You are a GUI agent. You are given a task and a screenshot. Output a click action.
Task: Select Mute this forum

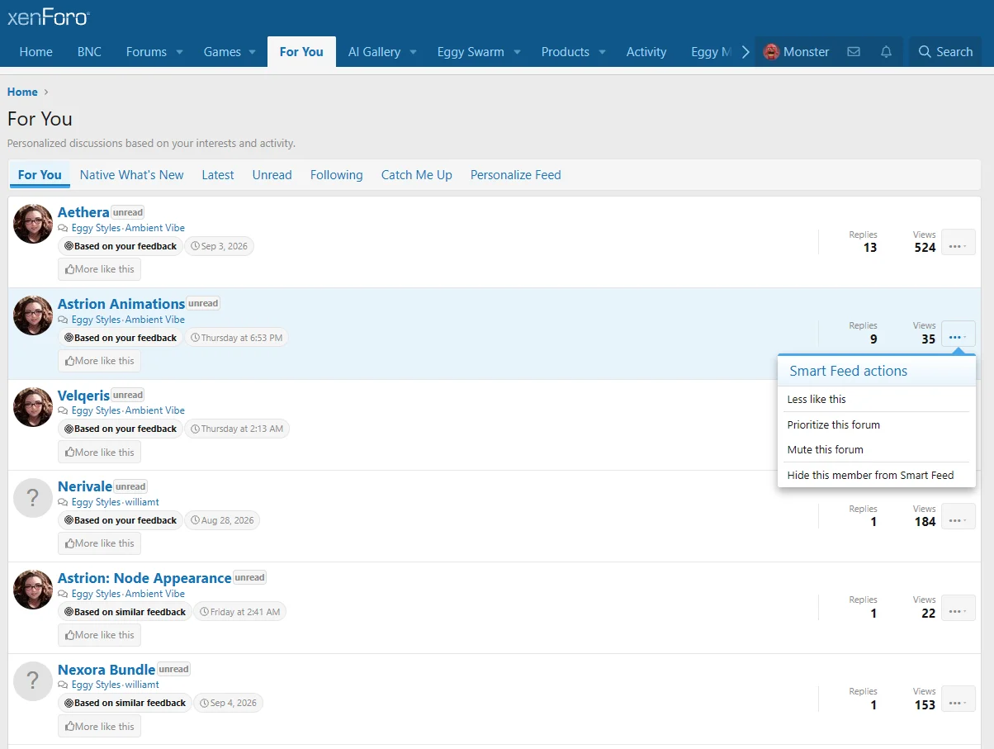click(x=877, y=449)
